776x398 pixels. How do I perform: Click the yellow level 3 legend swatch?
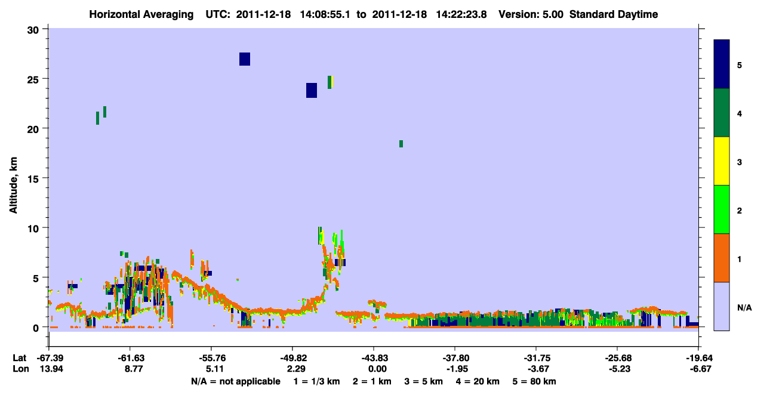pyautogui.click(x=722, y=161)
